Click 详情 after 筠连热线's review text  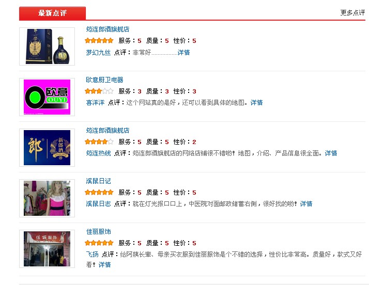(331, 153)
